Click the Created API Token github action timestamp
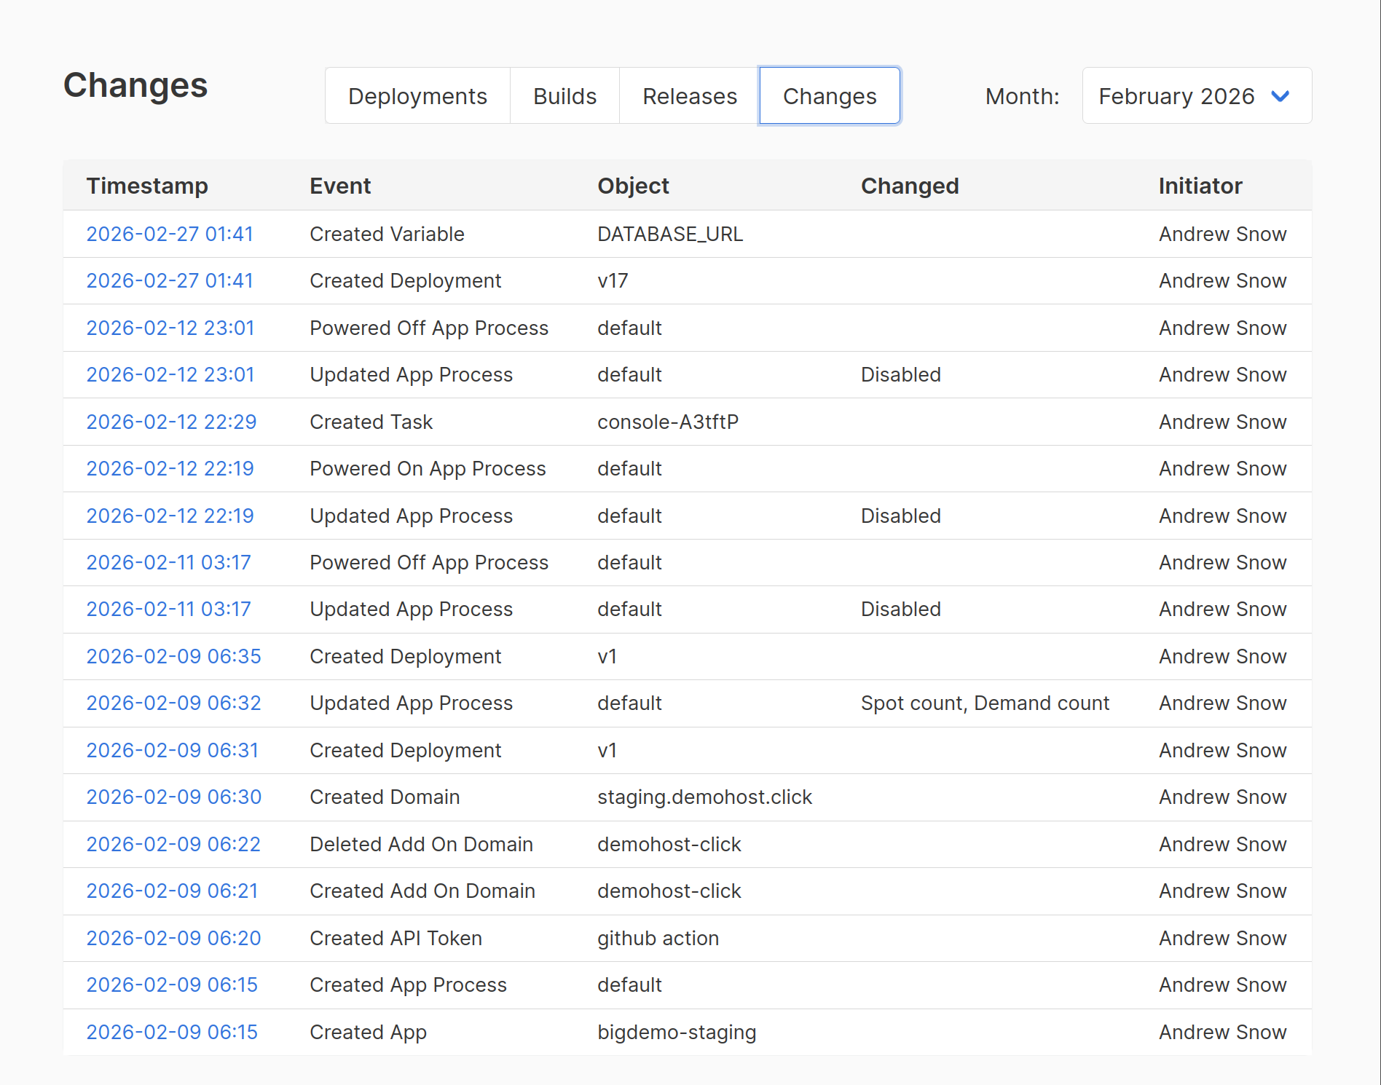This screenshot has width=1381, height=1085. (x=173, y=938)
